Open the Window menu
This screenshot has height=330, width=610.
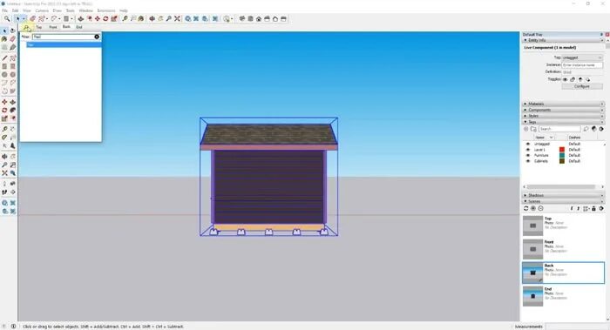[x=86, y=10]
